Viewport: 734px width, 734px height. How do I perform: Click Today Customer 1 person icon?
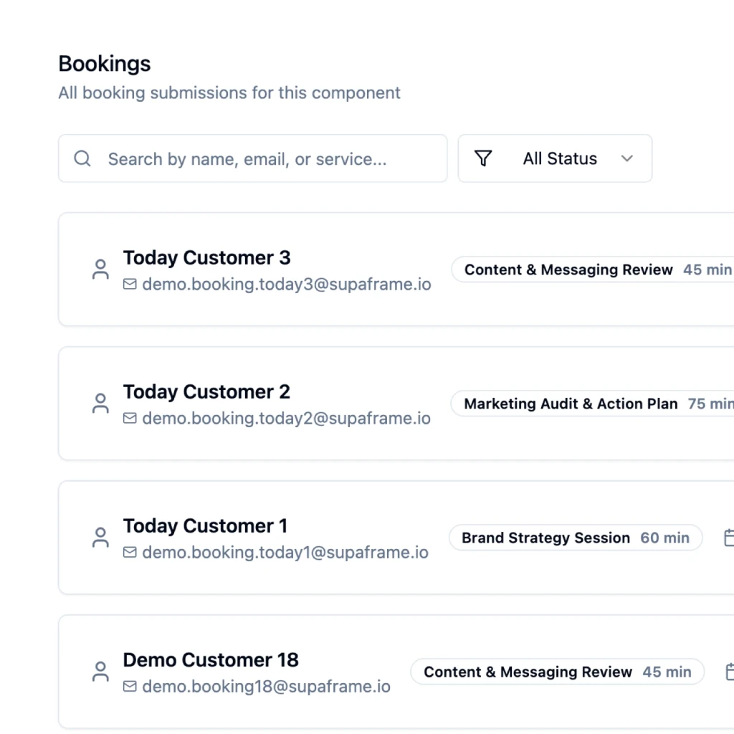pyautogui.click(x=100, y=538)
